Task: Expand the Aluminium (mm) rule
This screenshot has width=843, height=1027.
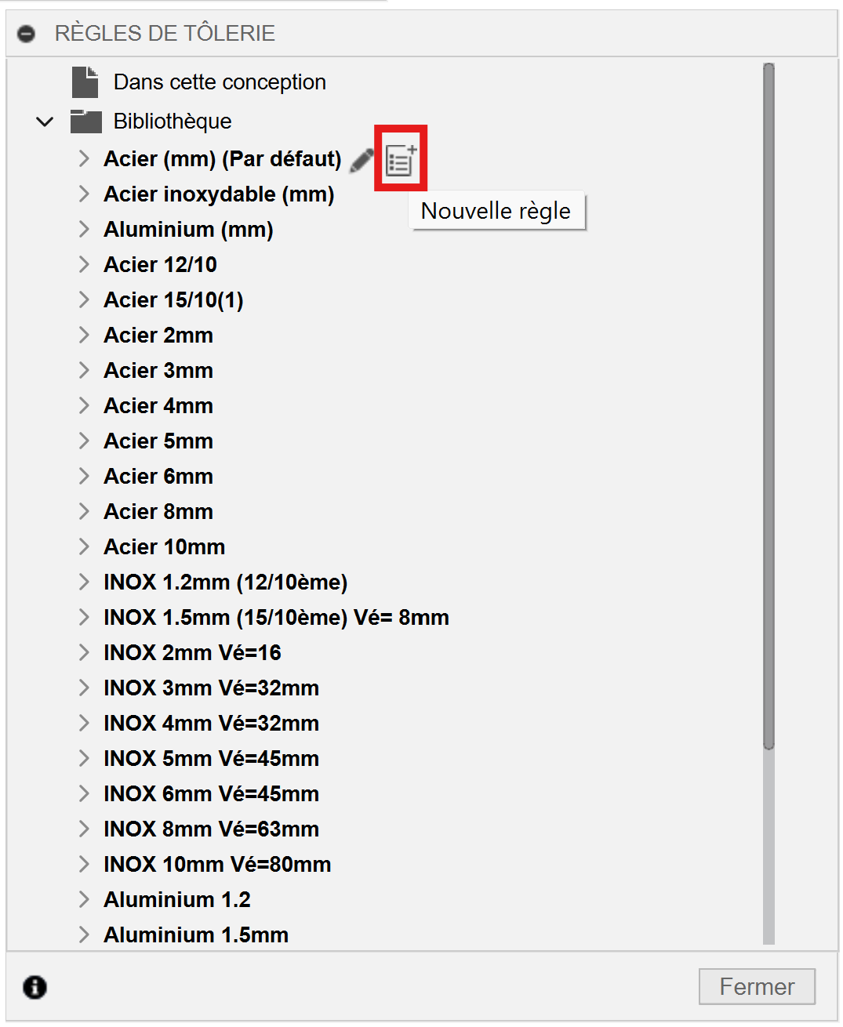Action: pyautogui.click(x=84, y=230)
